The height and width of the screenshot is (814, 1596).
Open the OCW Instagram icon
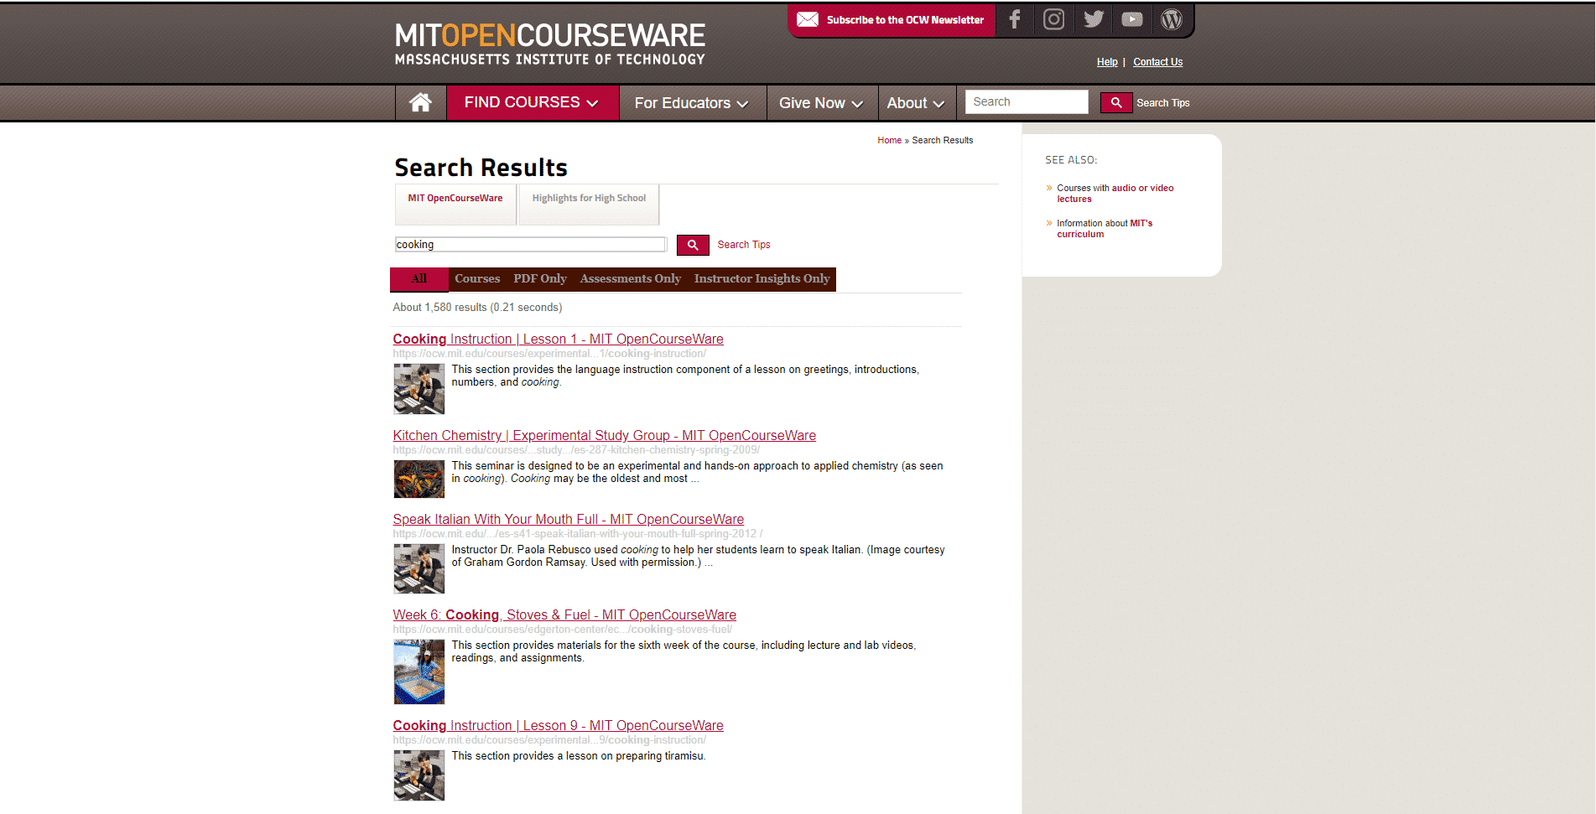pyautogui.click(x=1054, y=19)
